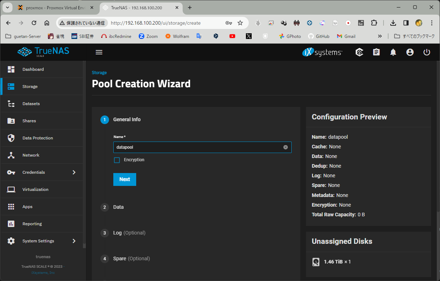Click the pool Name input field
The width and height of the screenshot is (440, 281).
click(x=198, y=147)
